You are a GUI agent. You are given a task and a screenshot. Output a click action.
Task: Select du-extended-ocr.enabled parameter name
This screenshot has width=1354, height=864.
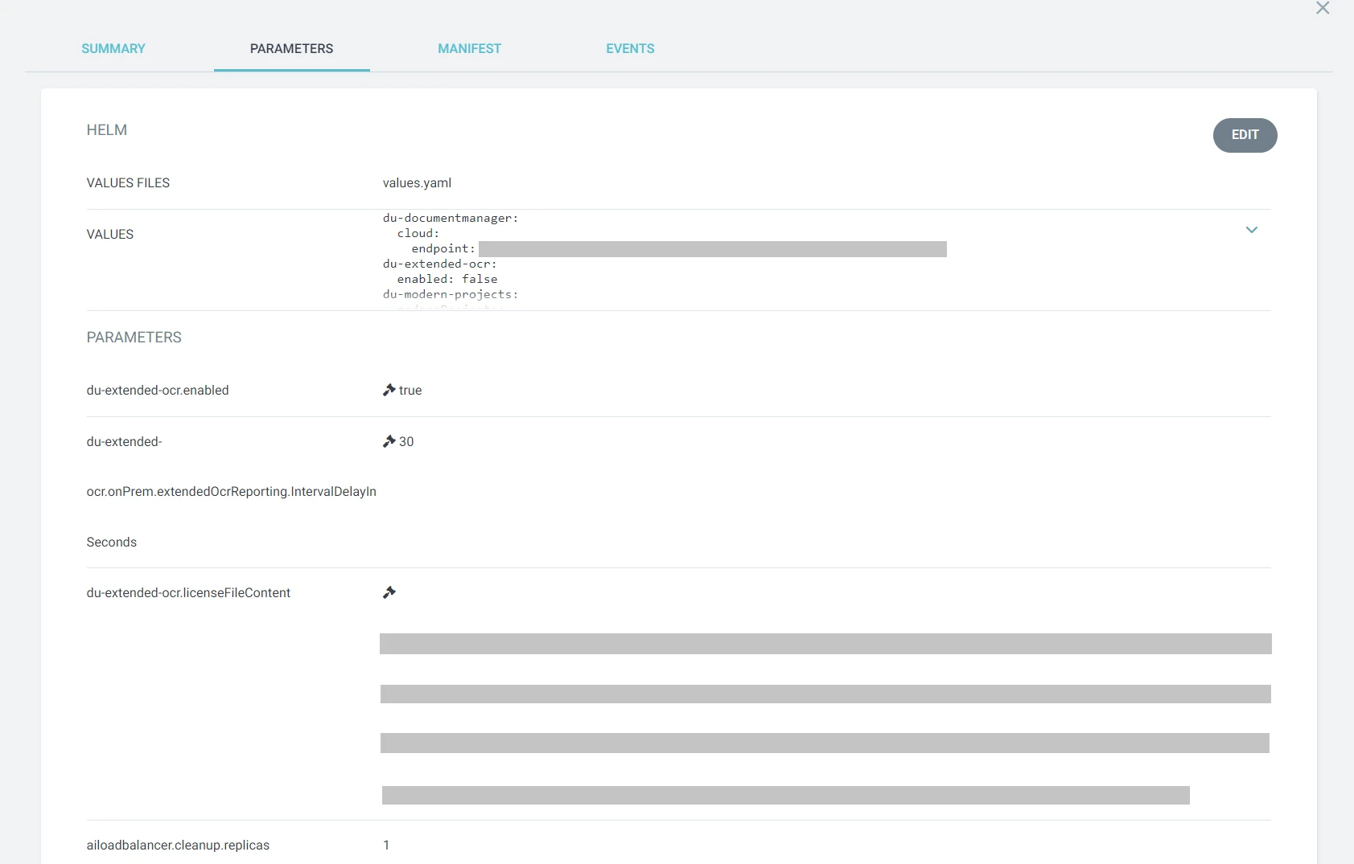158,390
